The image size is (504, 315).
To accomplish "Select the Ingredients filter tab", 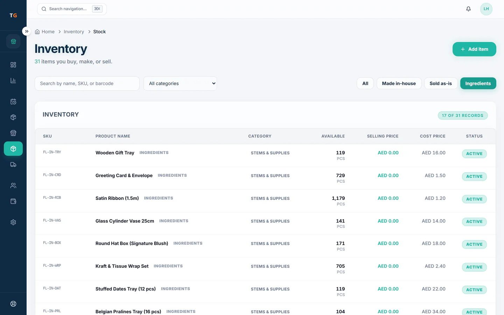I will [478, 84].
